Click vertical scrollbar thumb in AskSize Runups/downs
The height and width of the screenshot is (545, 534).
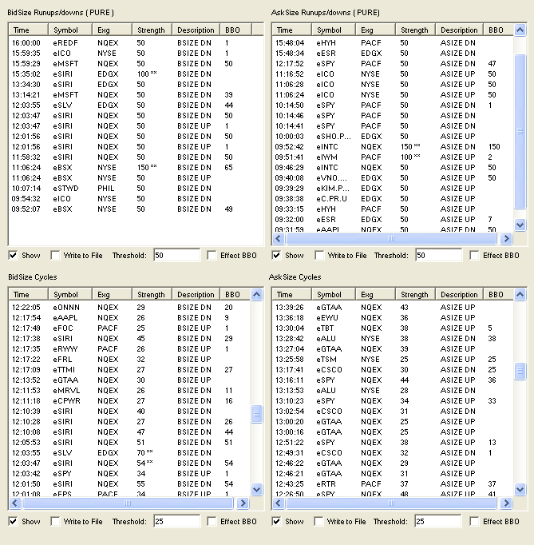pyautogui.click(x=520, y=131)
